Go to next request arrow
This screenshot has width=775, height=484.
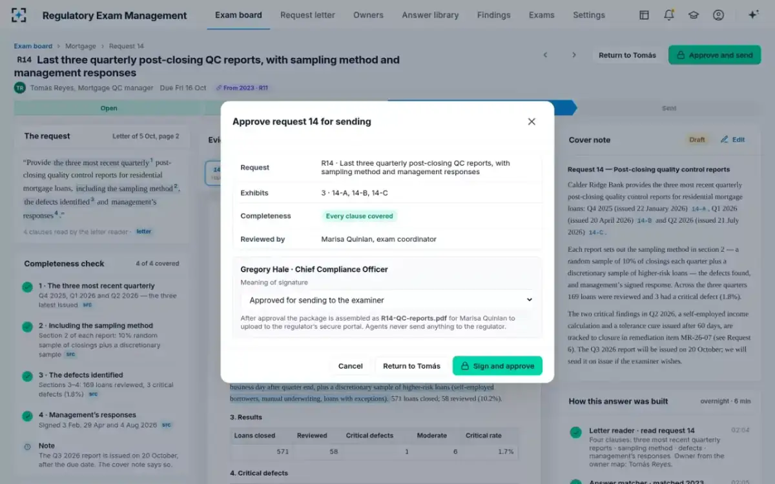573,55
